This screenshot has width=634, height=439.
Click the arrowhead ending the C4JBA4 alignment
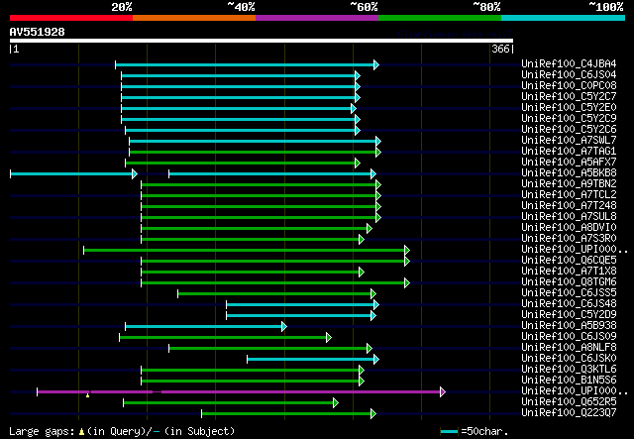tap(376, 64)
